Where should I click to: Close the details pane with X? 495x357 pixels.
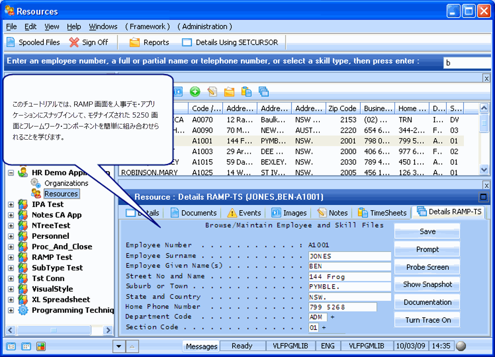[486, 185]
